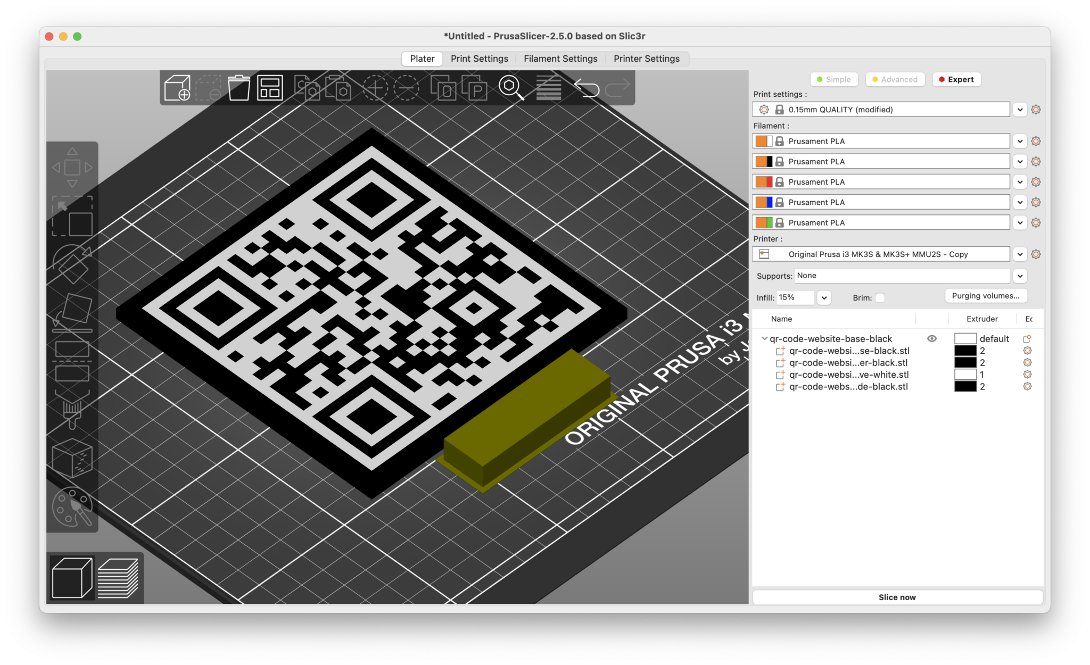Image resolution: width=1090 pixels, height=665 pixels.
Task: Click the Delete all trash icon
Action: tap(239, 88)
